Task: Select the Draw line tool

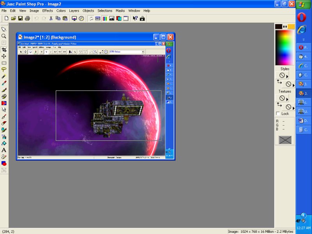Action: click(4, 157)
